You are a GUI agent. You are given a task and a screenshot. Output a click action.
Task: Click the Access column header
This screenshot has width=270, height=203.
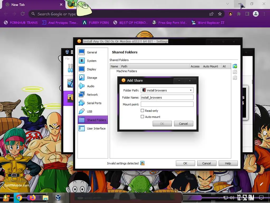195,66
